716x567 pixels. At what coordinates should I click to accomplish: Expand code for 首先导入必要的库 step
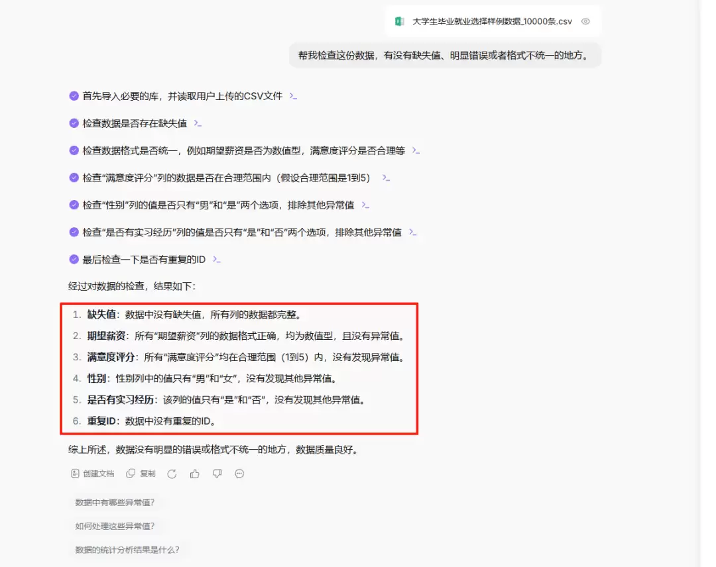pos(294,96)
